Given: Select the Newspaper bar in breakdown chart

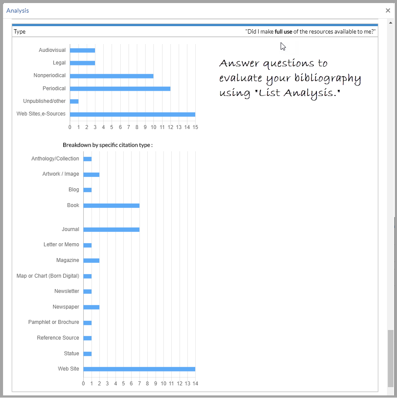Looking at the screenshot, I should [x=92, y=306].
